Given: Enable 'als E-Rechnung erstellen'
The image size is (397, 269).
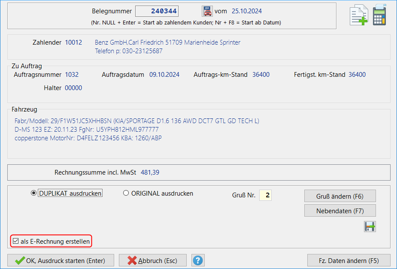Looking at the screenshot, I should coord(16,241).
